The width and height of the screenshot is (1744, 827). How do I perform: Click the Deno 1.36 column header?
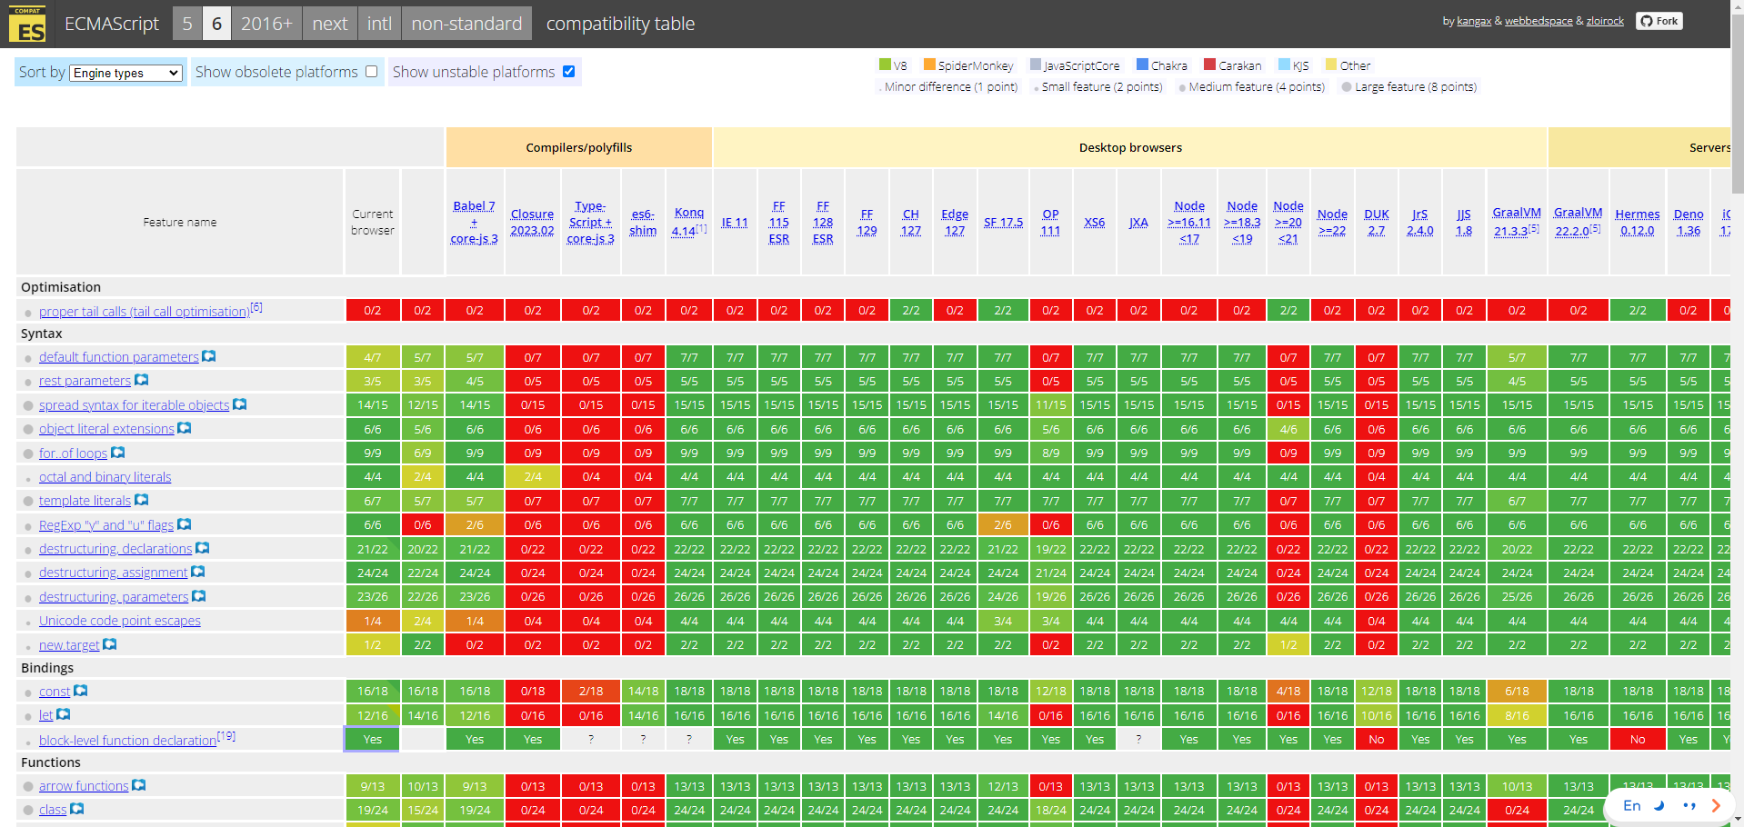tap(1689, 222)
